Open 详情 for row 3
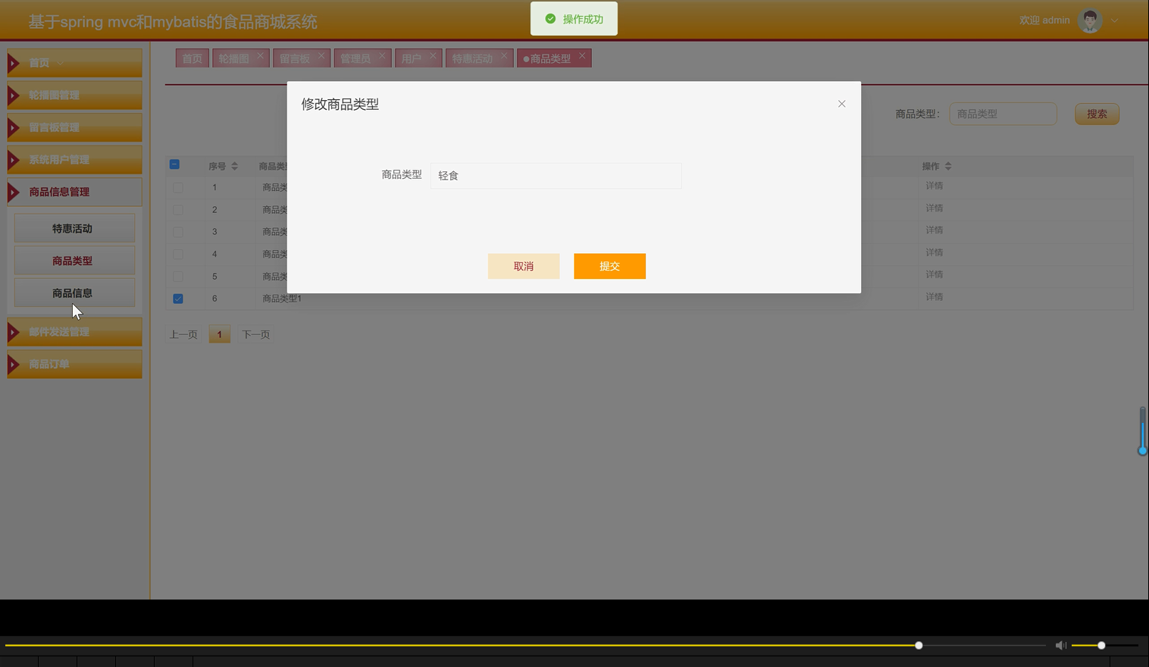This screenshot has height=667, width=1149. (x=934, y=230)
